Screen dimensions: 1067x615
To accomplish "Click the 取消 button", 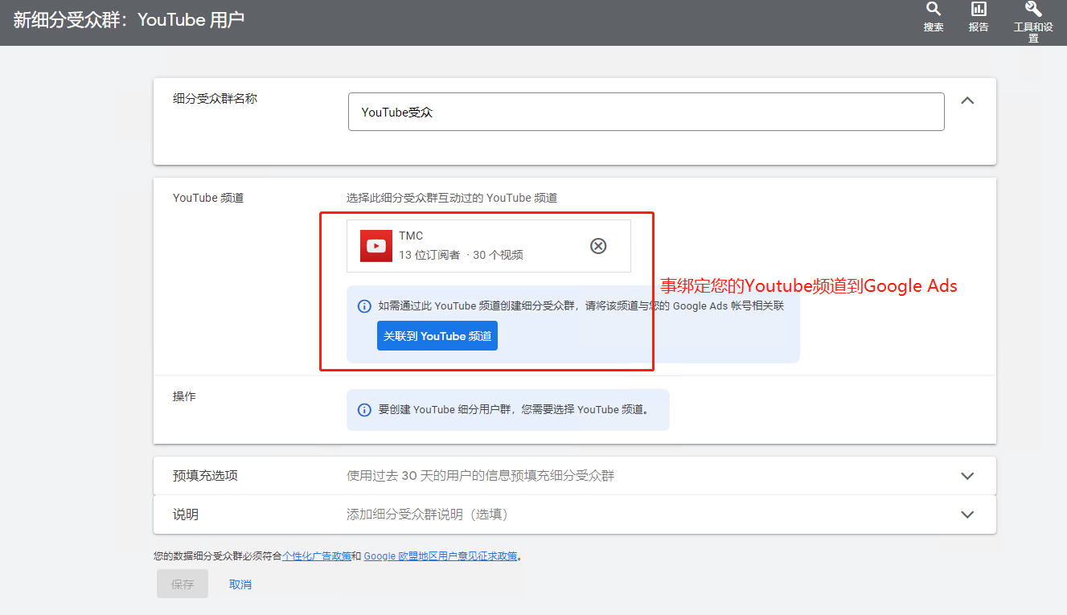I will [x=240, y=584].
